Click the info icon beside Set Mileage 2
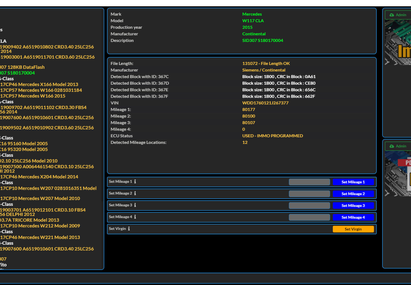 coord(135,193)
